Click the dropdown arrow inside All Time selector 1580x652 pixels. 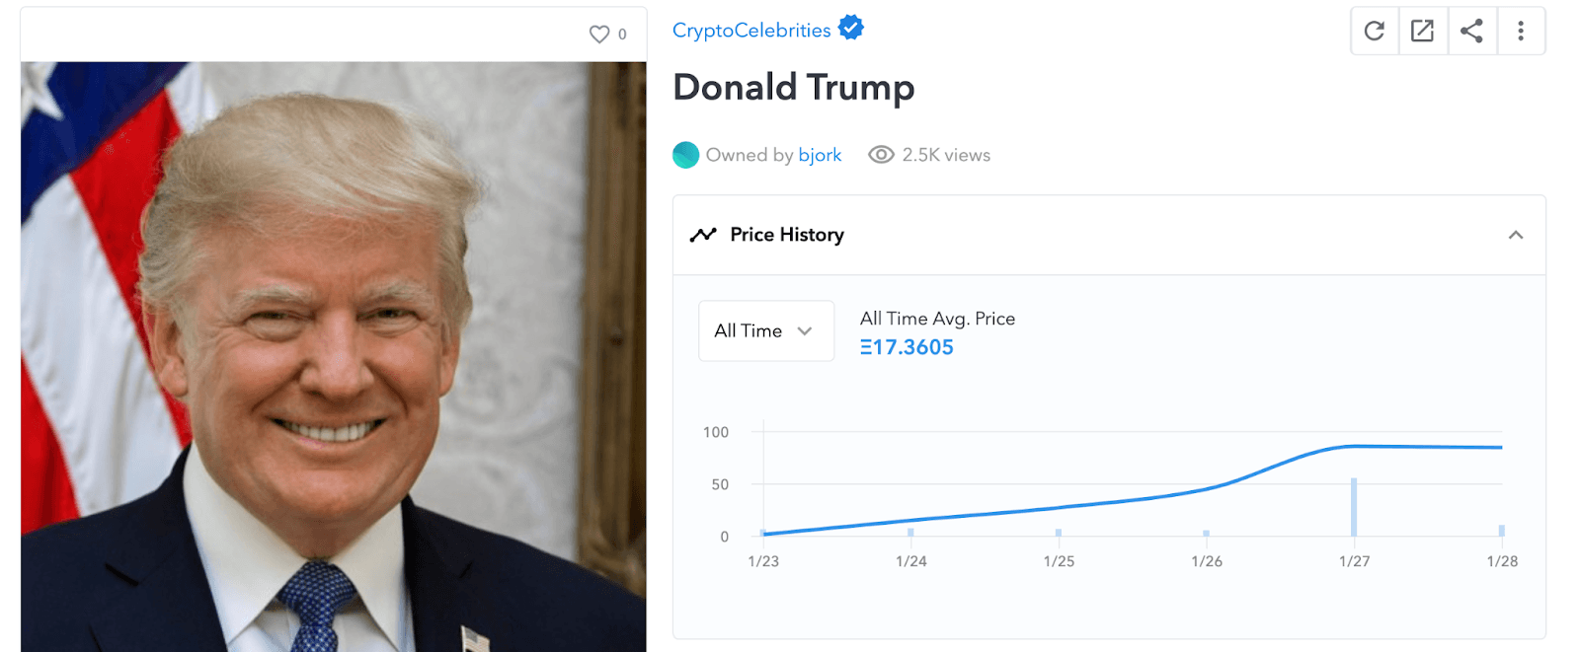pyautogui.click(x=805, y=330)
